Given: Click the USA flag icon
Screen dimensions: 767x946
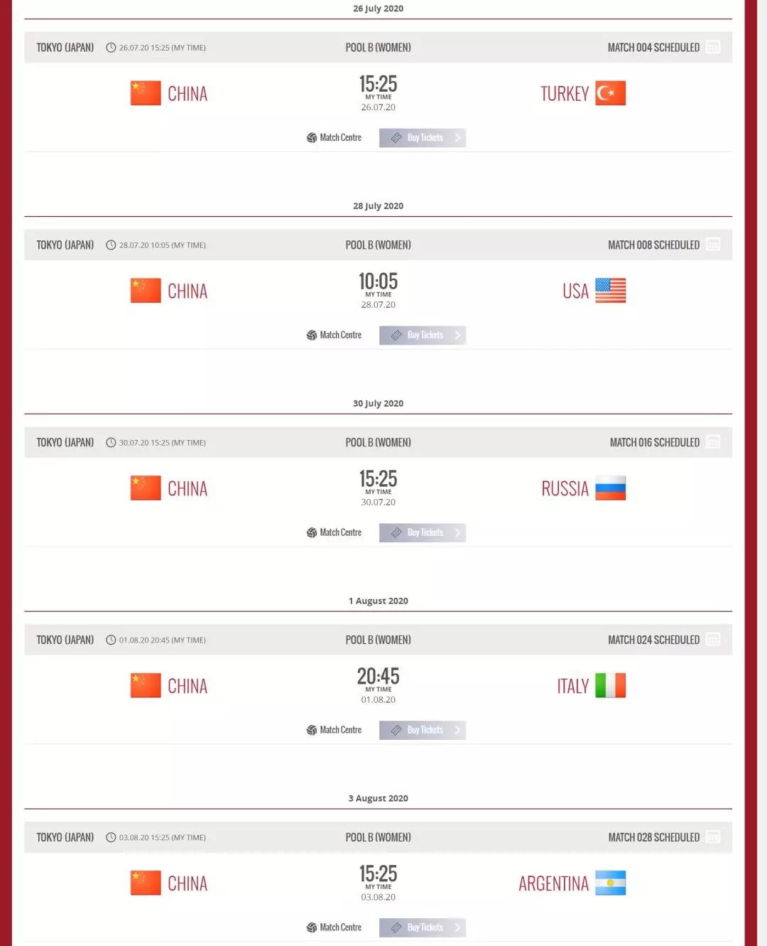Looking at the screenshot, I should [610, 291].
